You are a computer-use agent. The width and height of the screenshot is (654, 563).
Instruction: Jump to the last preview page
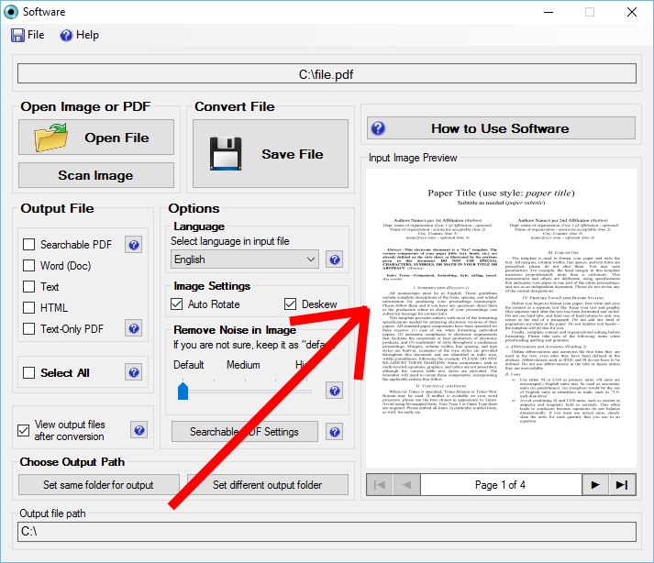tap(622, 484)
